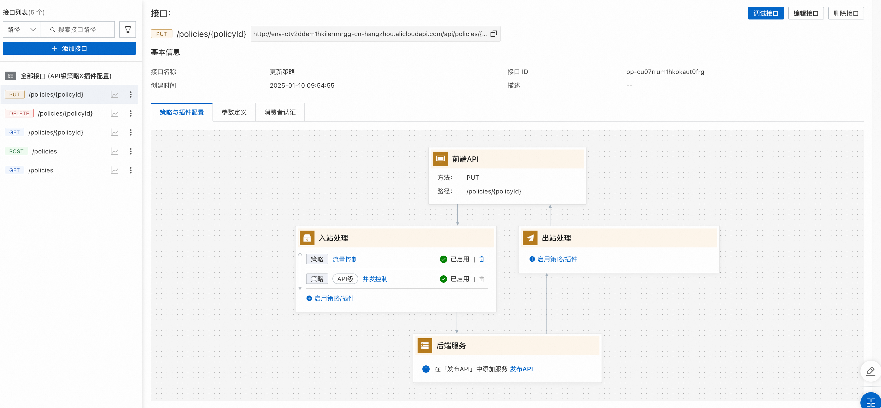Open monitoring chart for DELETE /policies/{policyId}
This screenshot has width=881, height=408.
coord(114,113)
